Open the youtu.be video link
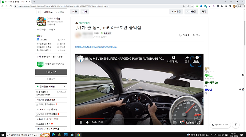The image size is (246, 137). pyautogui.click(x=96, y=47)
